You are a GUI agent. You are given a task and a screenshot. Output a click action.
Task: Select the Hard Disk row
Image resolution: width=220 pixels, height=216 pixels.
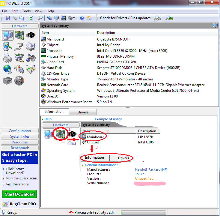(x=129, y=68)
